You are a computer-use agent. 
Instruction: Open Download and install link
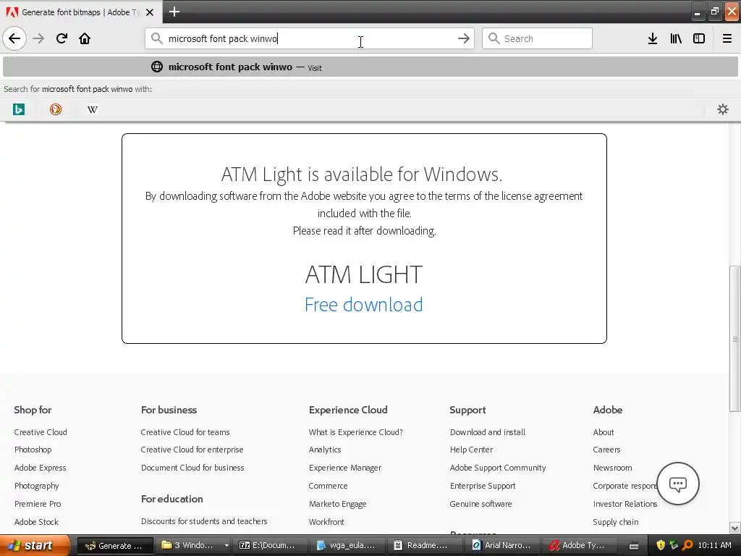(488, 432)
